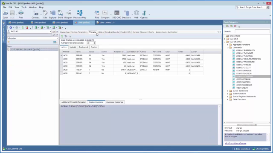The width and height of the screenshot is (273, 153).
Task: Open the Diagram tool
Action: coord(68,14)
